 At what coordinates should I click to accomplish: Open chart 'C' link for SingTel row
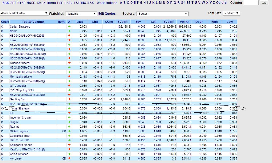click(2, 122)
